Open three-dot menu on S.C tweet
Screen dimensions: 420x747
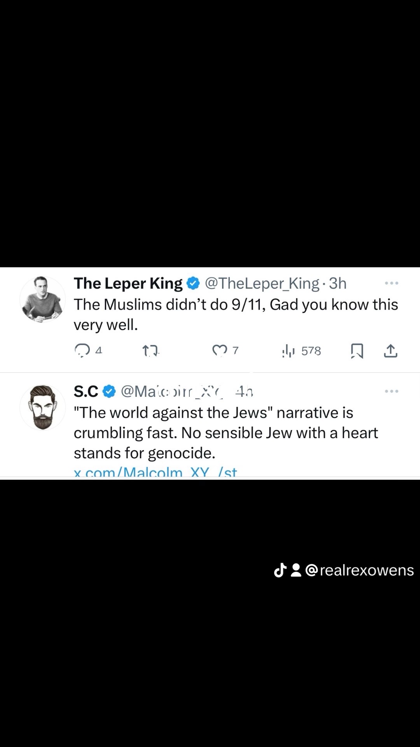tap(392, 391)
